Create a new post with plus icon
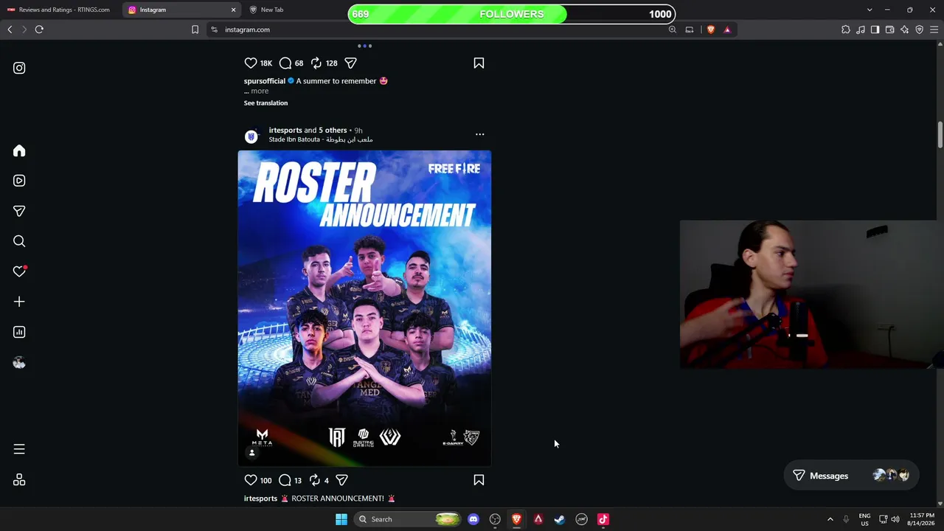This screenshot has height=531, width=944. (19, 302)
